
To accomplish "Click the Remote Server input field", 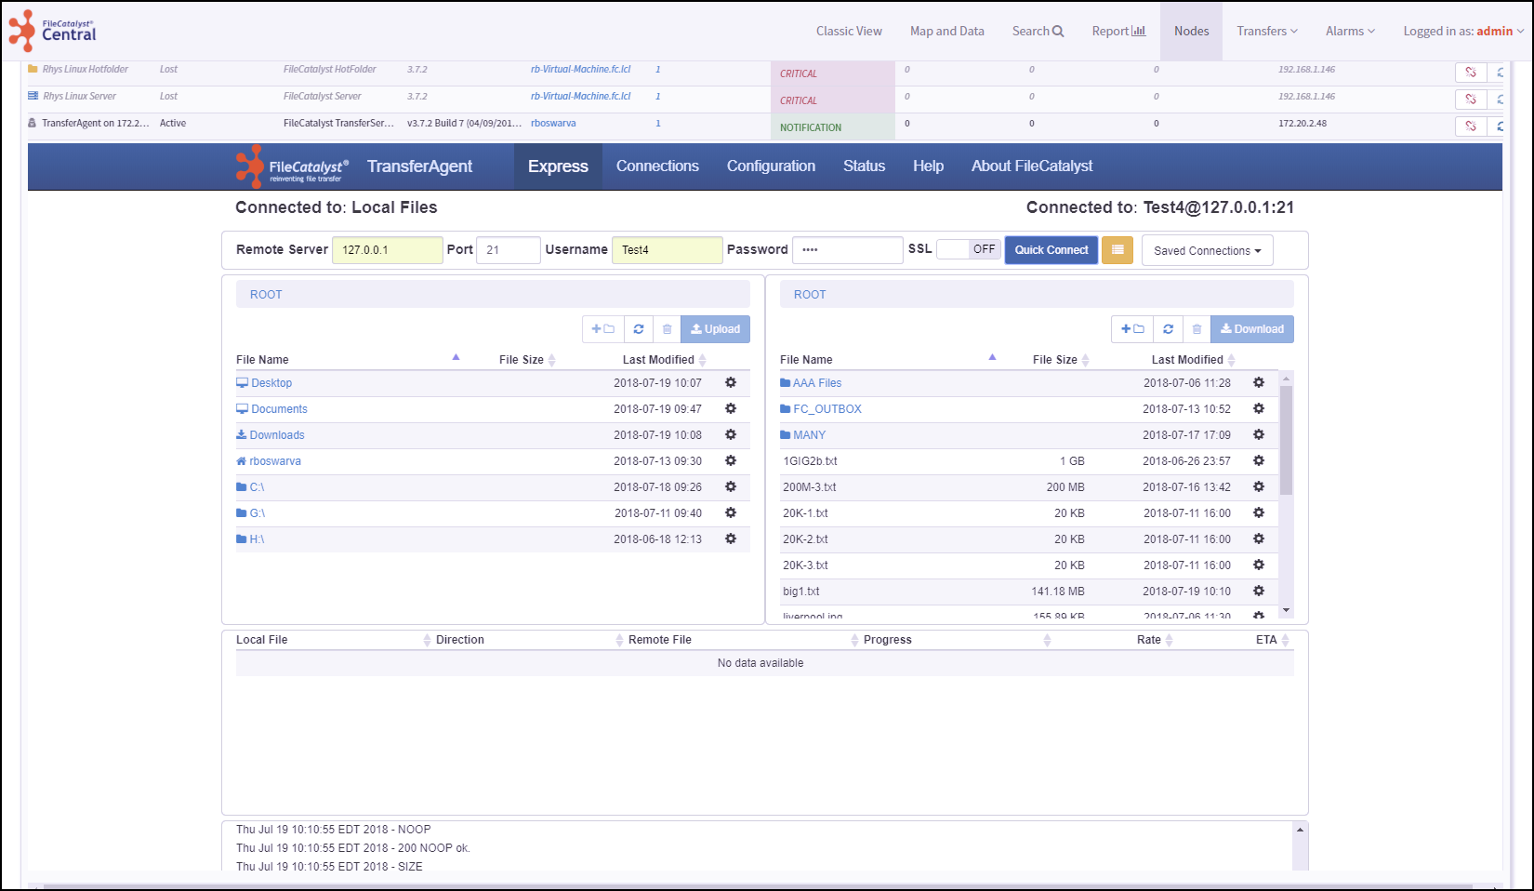I will (x=388, y=249).
